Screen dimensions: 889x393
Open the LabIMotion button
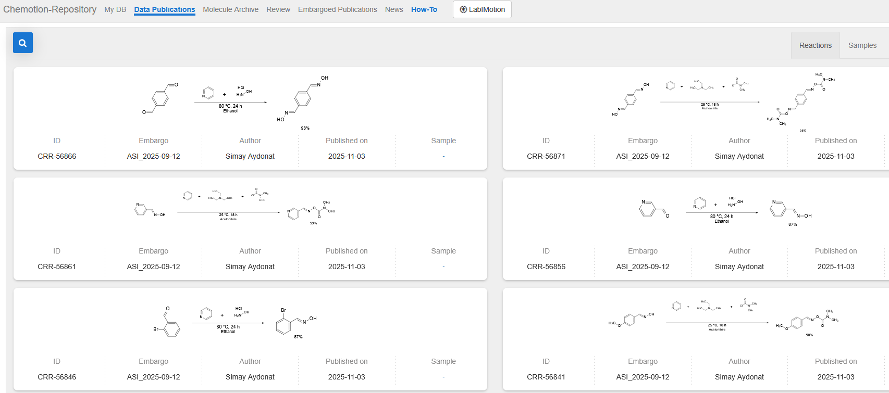[x=482, y=9]
